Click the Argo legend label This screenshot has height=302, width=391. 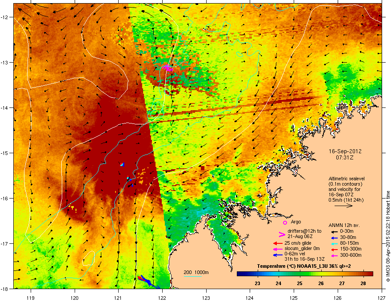coord(296,222)
